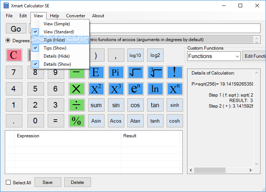Open the About menu
Screen dimensions: 266x192
[98, 16]
